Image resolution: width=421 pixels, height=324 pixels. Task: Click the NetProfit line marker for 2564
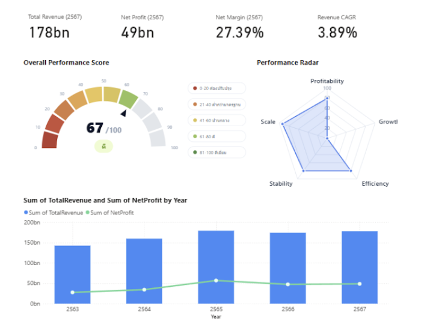click(144, 290)
